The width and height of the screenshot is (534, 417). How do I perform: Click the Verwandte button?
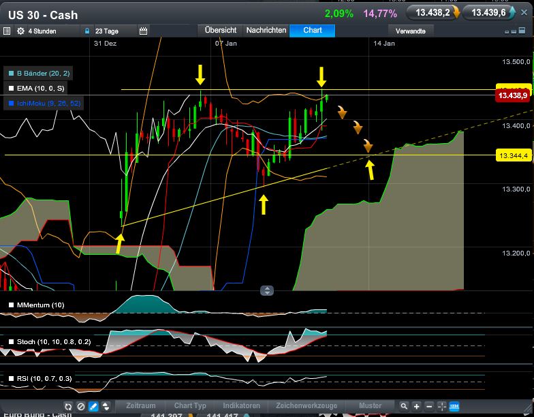[x=410, y=31]
